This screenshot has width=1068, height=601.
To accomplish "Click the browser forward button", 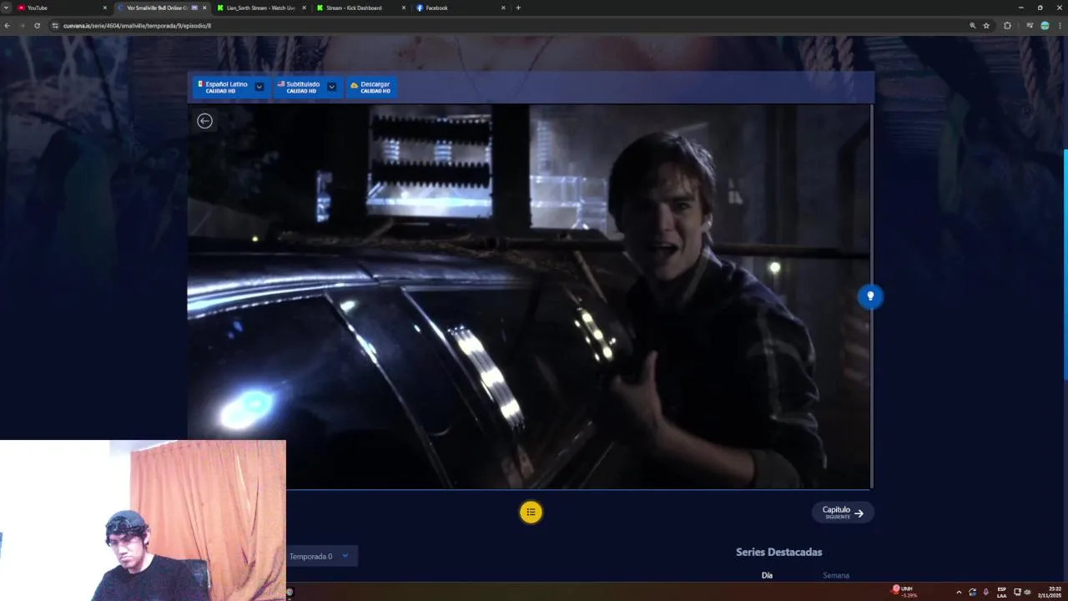I will click(23, 26).
